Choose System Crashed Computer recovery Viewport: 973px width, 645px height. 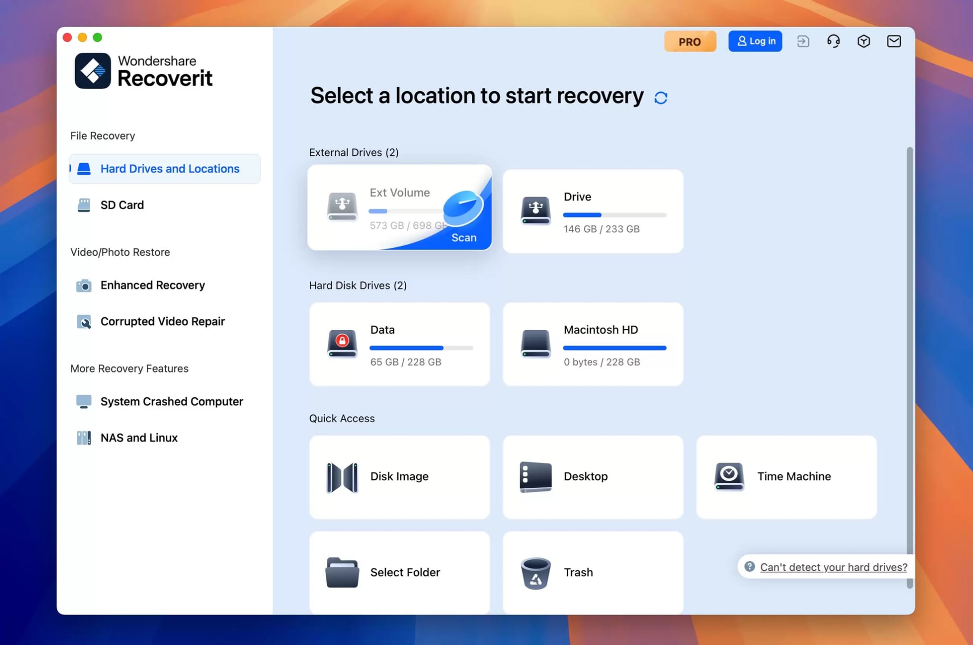pos(171,402)
